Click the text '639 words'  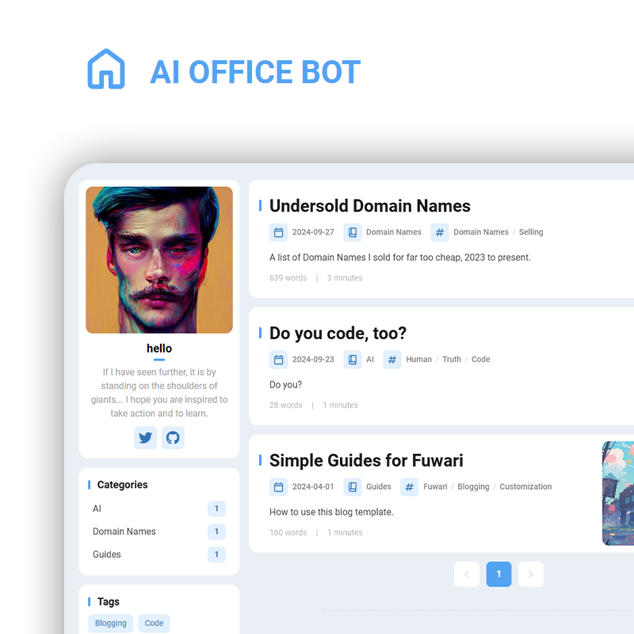[x=288, y=278]
